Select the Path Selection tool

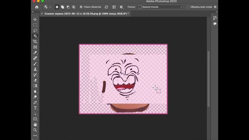tap(35, 114)
